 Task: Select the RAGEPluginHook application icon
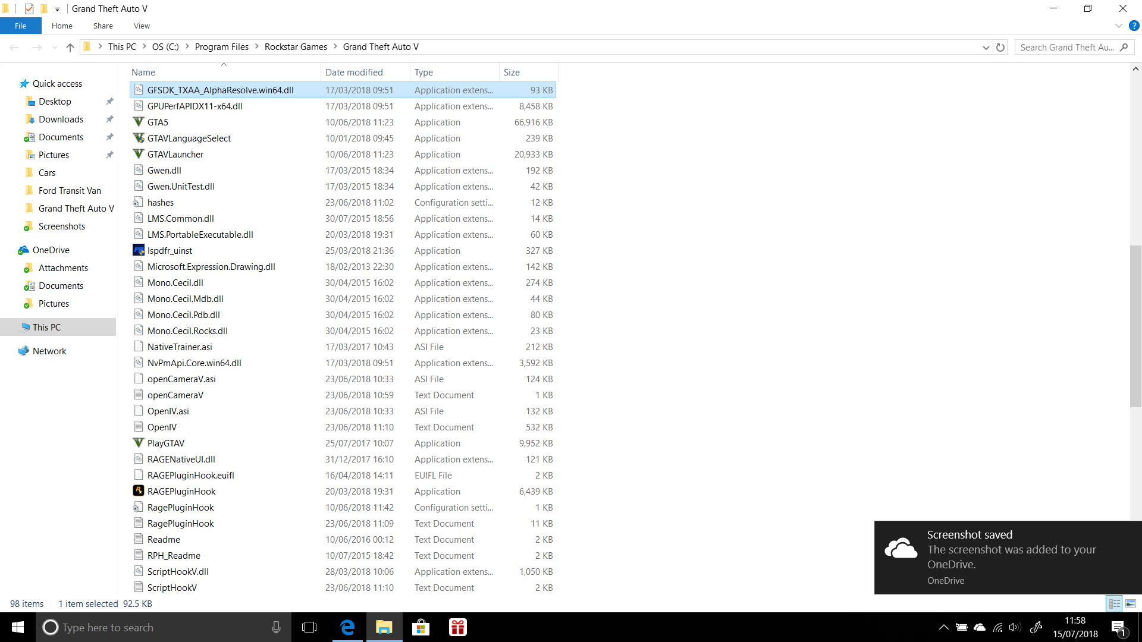click(x=139, y=491)
